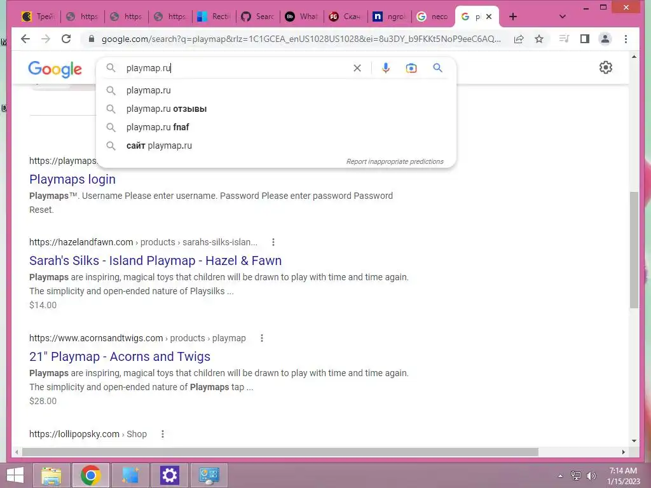Select suggestion сайт playmap.ru
This screenshot has height=488, width=651.
tap(276, 146)
